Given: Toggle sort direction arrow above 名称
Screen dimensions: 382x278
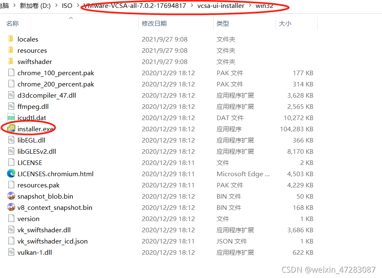Looking at the screenshot, I should tap(71, 18).
